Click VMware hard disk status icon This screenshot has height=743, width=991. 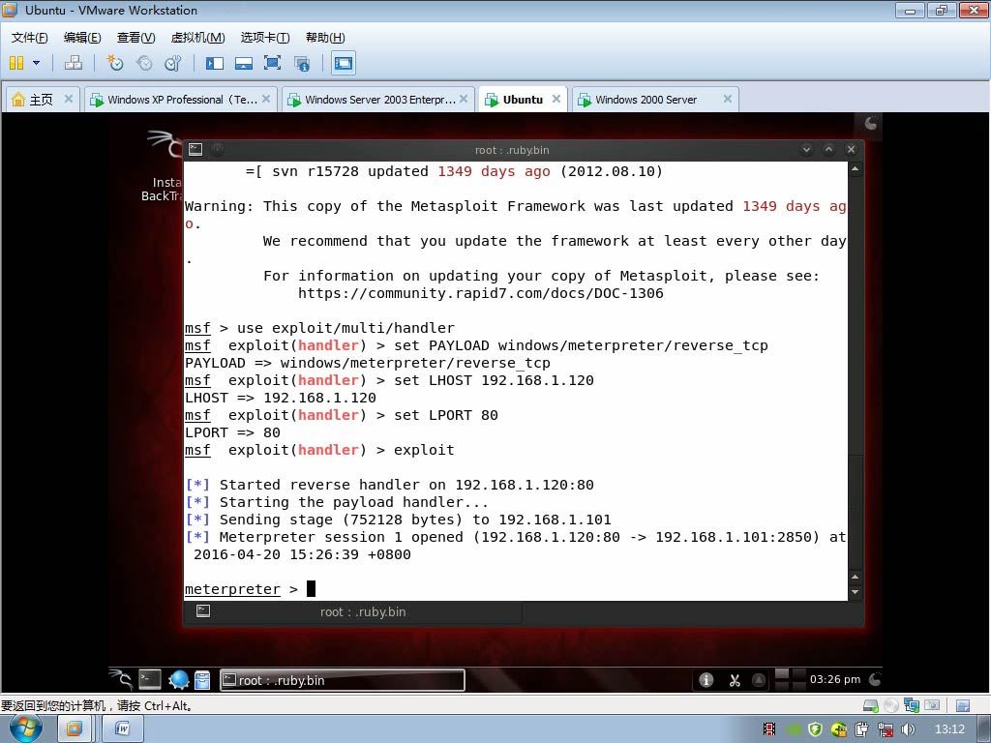(x=870, y=705)
